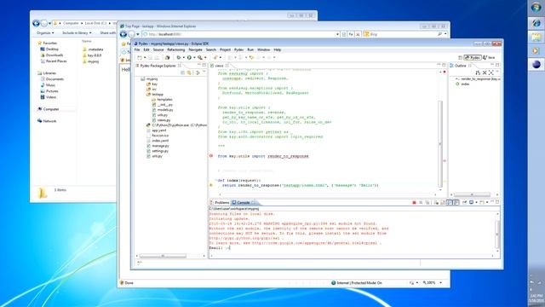Select the testapp package in Package Explorer

pyautogui.click(x=155, y=95)
